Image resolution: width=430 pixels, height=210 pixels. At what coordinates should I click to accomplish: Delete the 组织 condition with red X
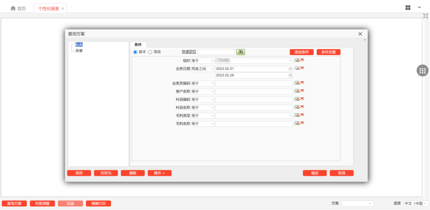tap(302, 60)
